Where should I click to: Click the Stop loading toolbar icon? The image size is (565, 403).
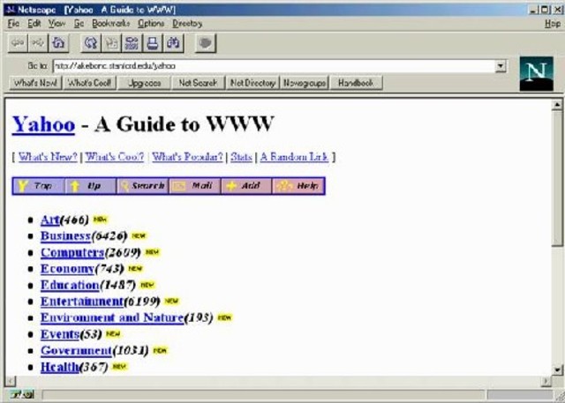point(206,43)
